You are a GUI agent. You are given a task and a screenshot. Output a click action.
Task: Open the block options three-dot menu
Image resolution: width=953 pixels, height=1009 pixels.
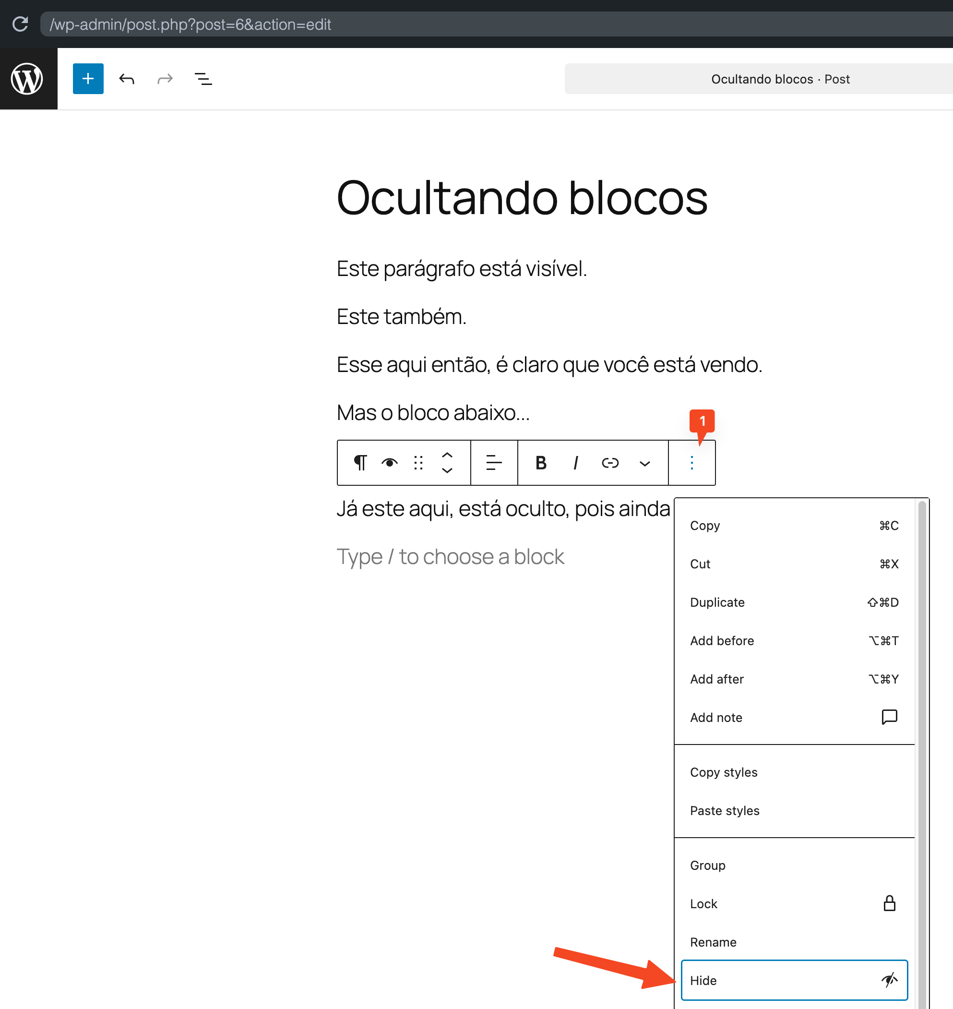[691, 462]
